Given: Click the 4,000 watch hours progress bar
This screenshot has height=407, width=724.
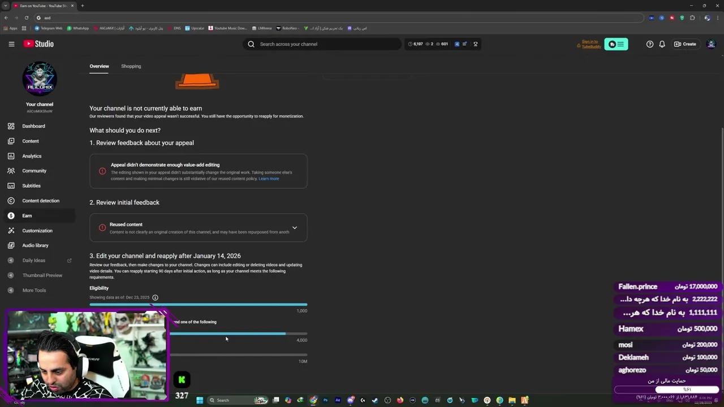Looking at the screenshot, I should (238, 334).
